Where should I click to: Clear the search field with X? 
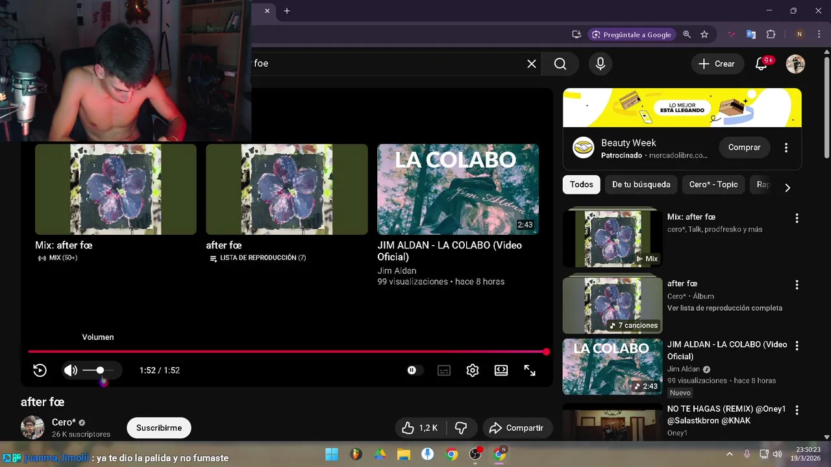[x=531, y=64]
